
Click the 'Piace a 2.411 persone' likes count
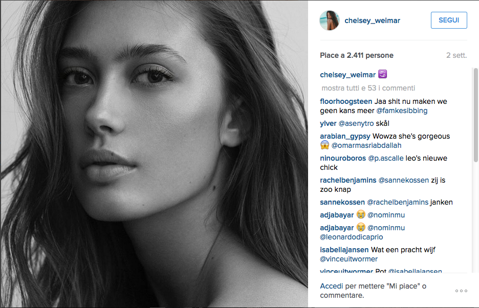[x=357, y=55]
